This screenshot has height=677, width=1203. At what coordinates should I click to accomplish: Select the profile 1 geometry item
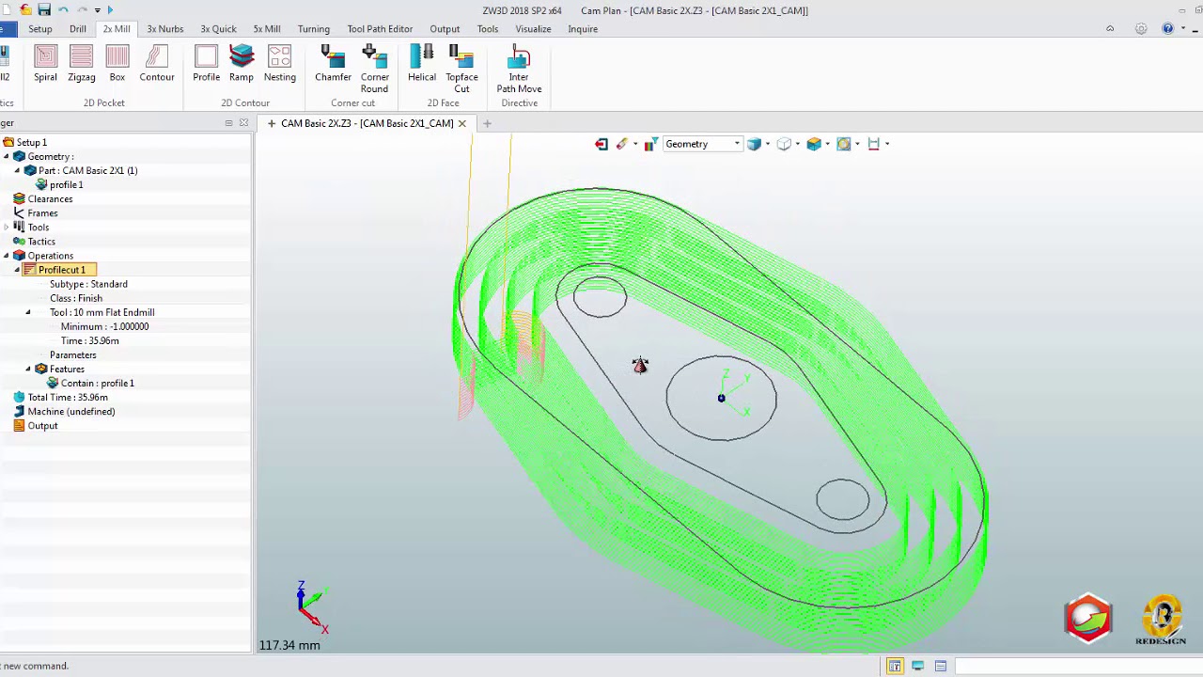click(x=66, y=185)
